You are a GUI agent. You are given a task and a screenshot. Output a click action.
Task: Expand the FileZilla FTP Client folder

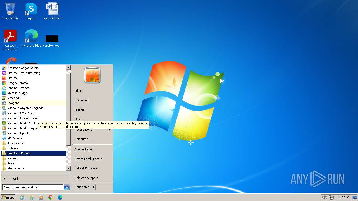pyautogui.click(x=34, y=153)
